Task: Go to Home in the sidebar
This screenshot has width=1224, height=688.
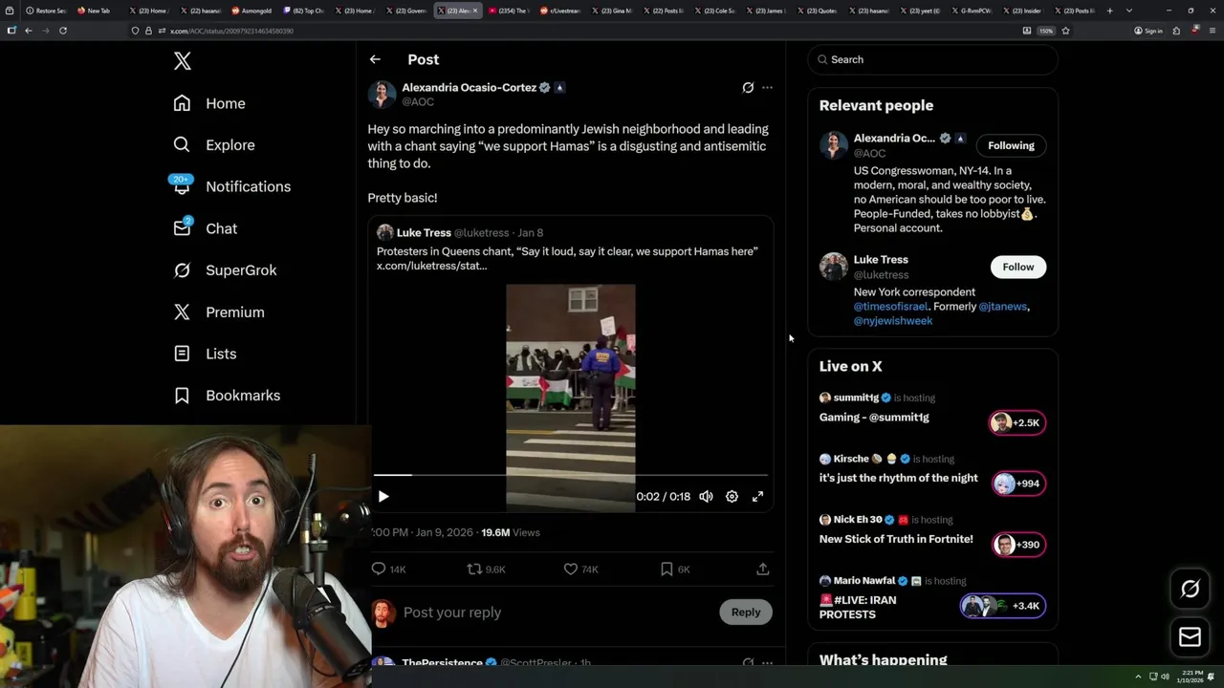Action: click(209, 103)
